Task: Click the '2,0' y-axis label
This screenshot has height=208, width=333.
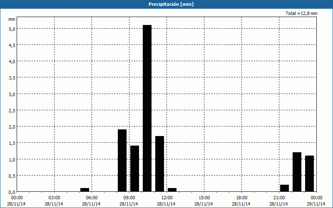Action: tap(12, 127)
